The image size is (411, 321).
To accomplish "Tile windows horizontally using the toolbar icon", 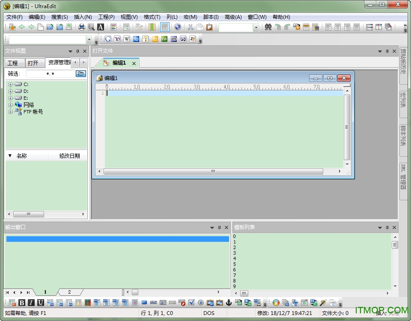I will pyautogui.click(x=369, y=27).
